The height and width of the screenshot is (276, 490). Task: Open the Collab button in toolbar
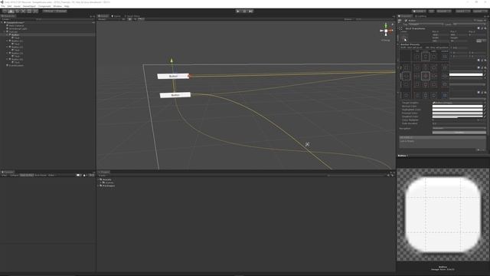point(419,11)
